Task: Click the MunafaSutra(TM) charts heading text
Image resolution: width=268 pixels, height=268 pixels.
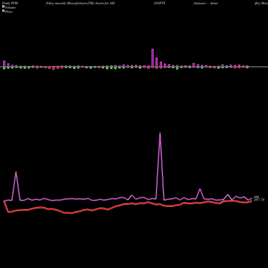Action: click(80, 3)
